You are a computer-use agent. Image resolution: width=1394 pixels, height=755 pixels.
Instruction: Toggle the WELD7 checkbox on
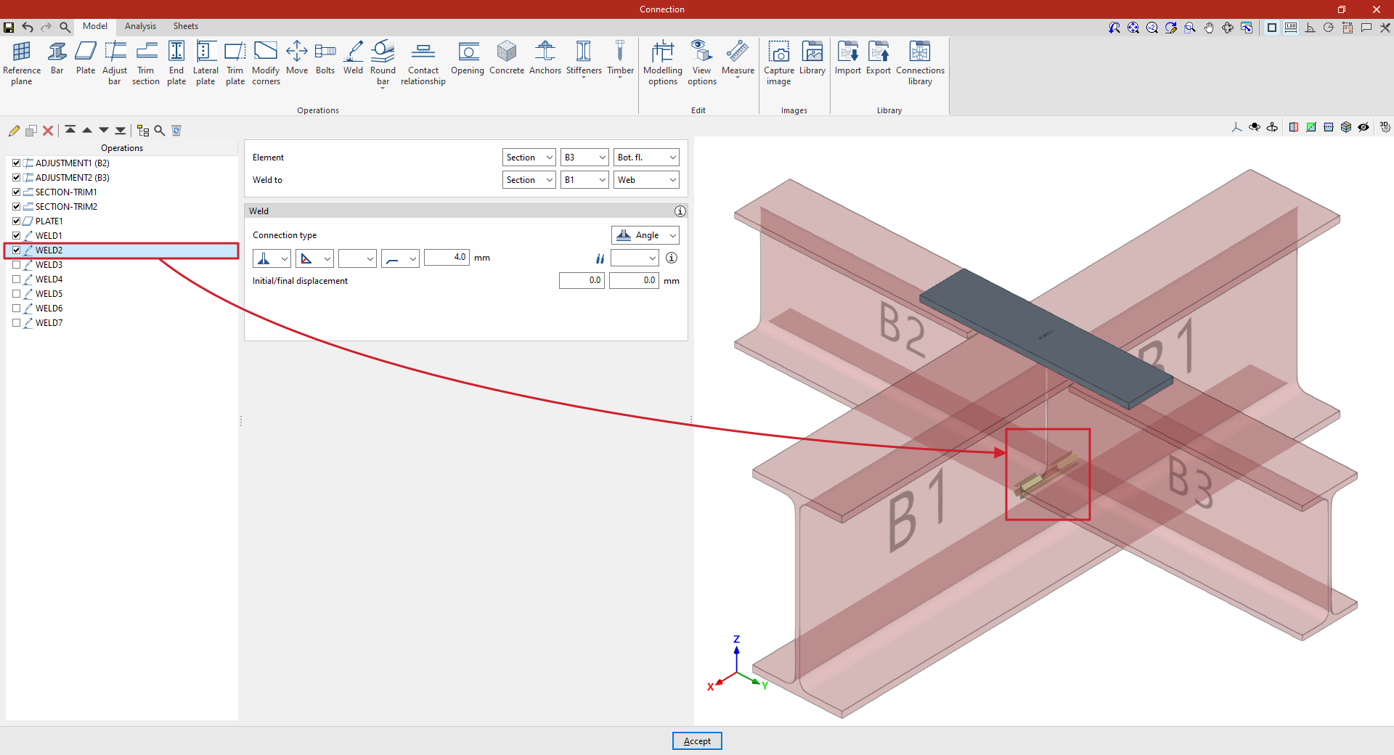pyautogui.click(x=17, y=323)
